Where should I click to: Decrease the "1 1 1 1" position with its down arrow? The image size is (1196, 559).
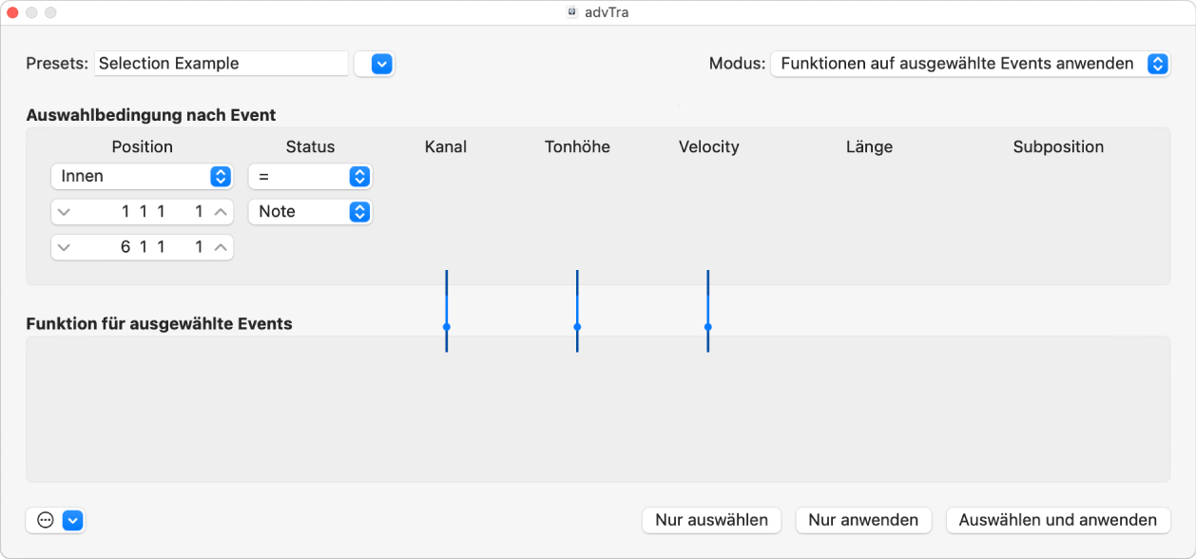pos(64,211)
